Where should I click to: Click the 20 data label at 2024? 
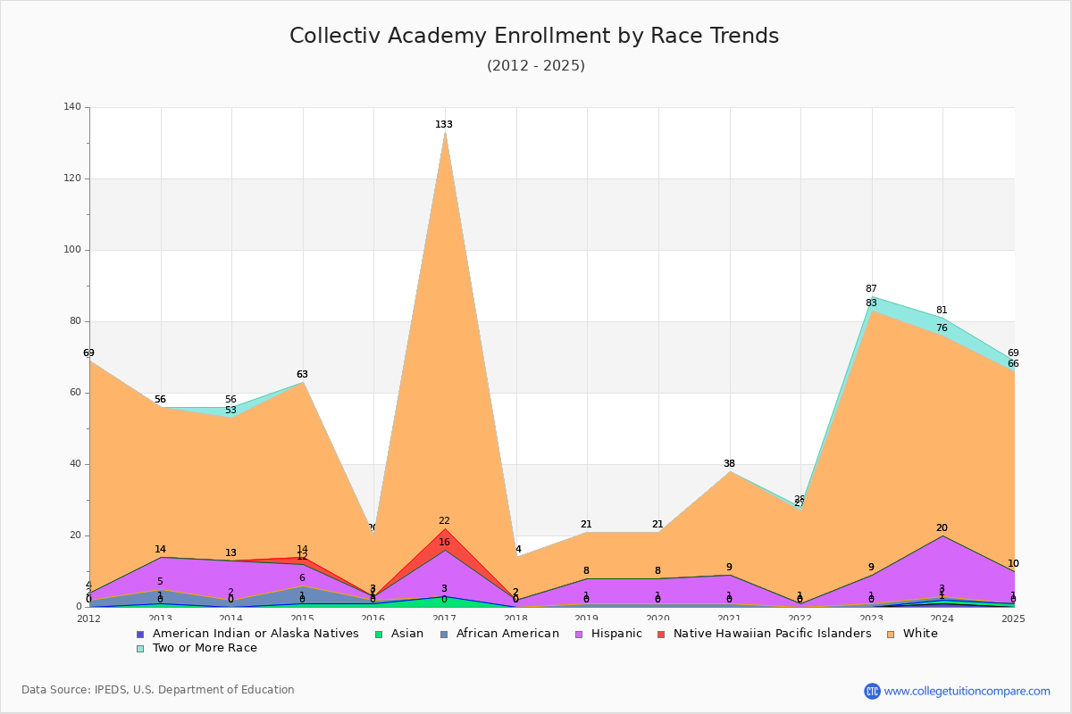[942, 527]
